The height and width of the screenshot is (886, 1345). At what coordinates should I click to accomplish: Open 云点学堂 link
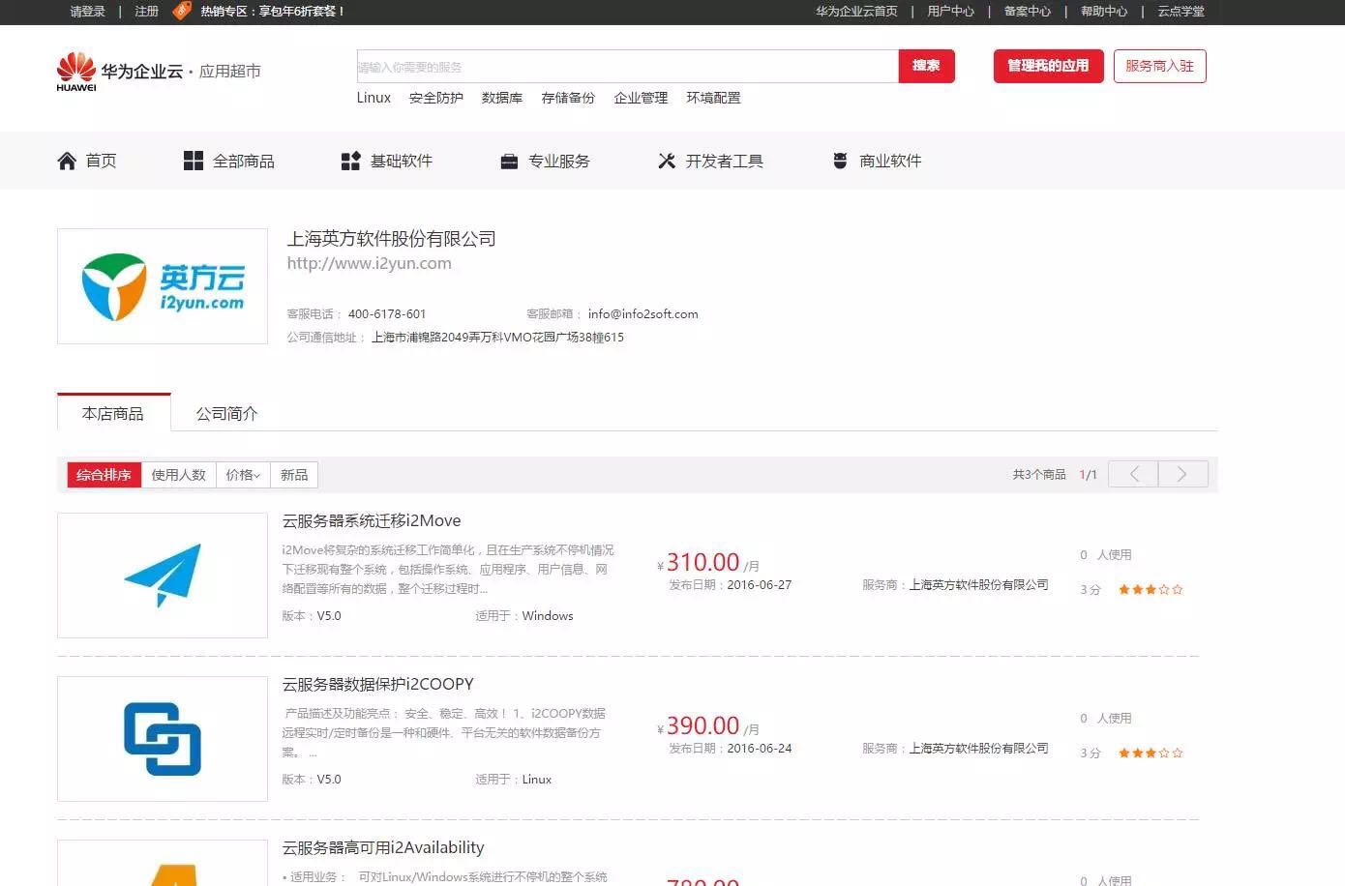pos(1181,12)
